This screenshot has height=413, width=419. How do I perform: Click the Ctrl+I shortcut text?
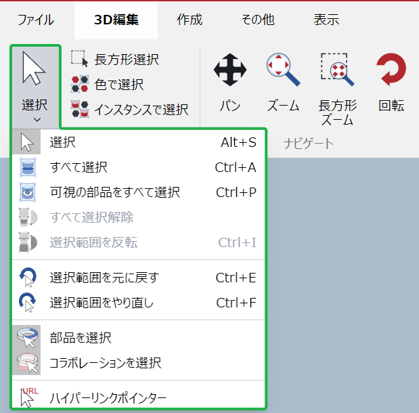(x=238, y=242)
